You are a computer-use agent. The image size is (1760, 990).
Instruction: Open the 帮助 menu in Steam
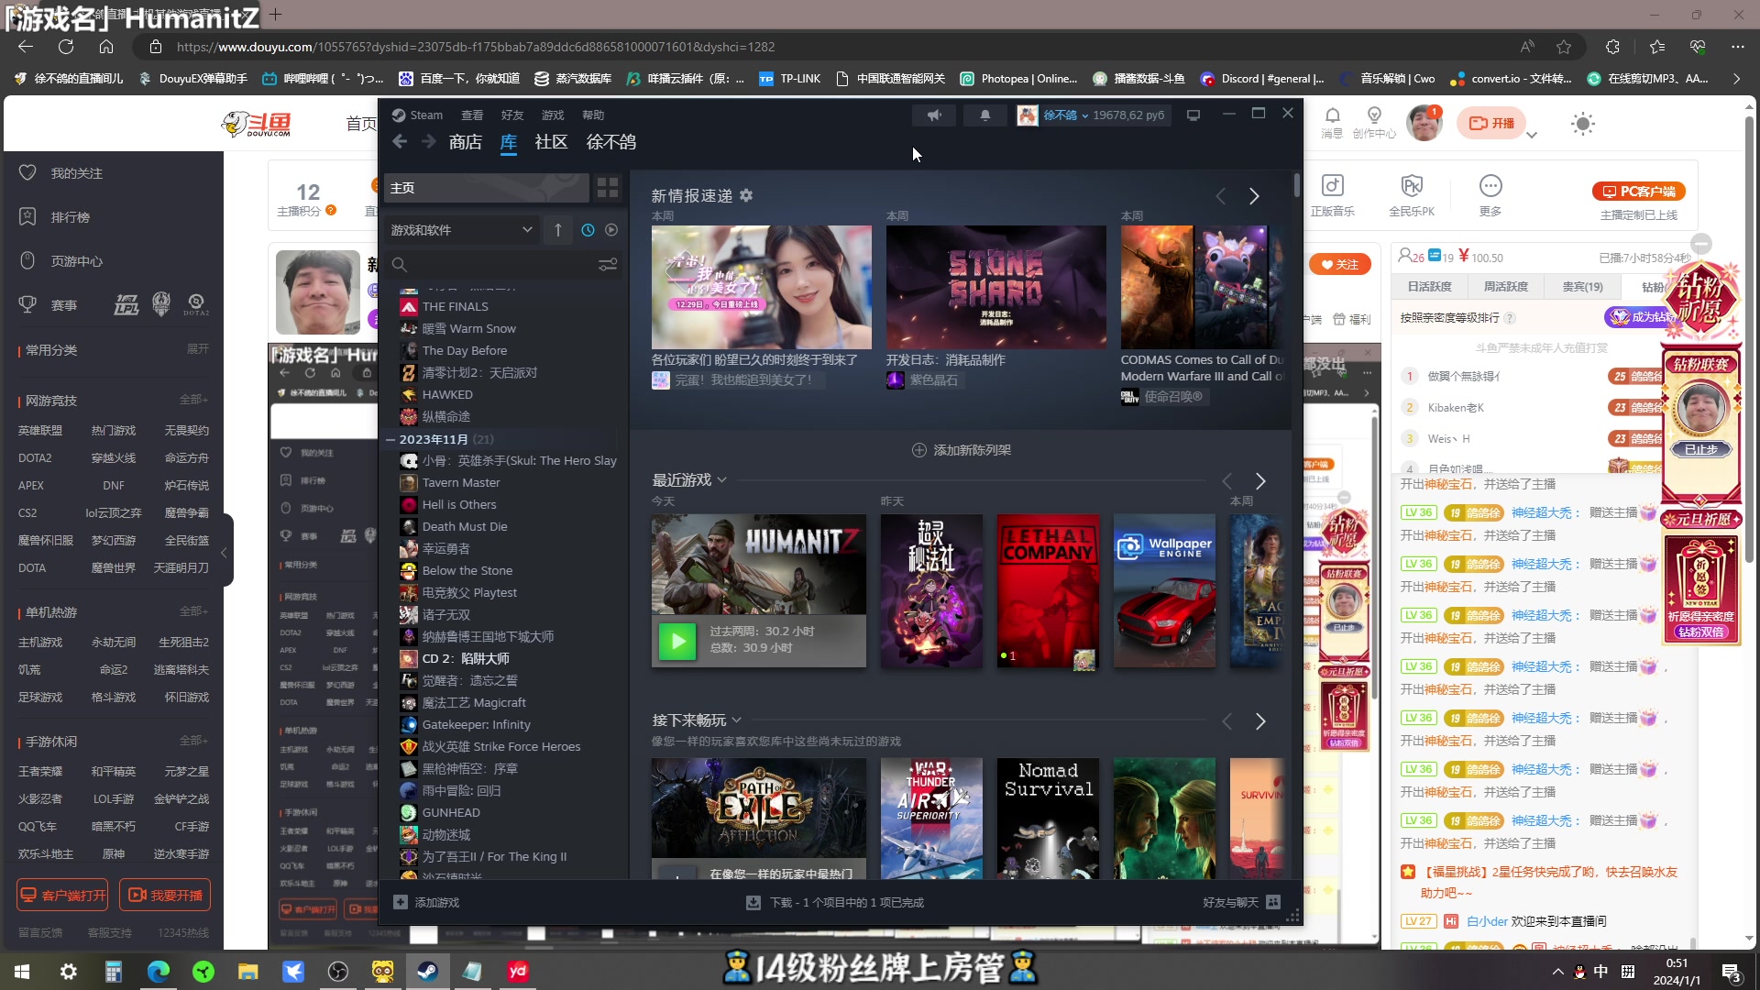coord(593,115)
